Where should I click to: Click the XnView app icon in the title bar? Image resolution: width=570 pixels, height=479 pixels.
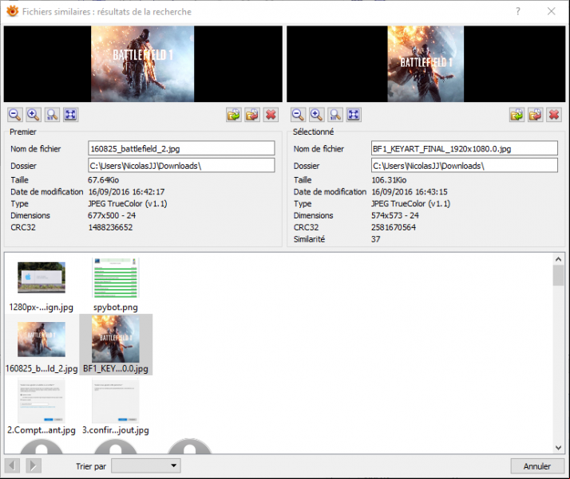12,11
